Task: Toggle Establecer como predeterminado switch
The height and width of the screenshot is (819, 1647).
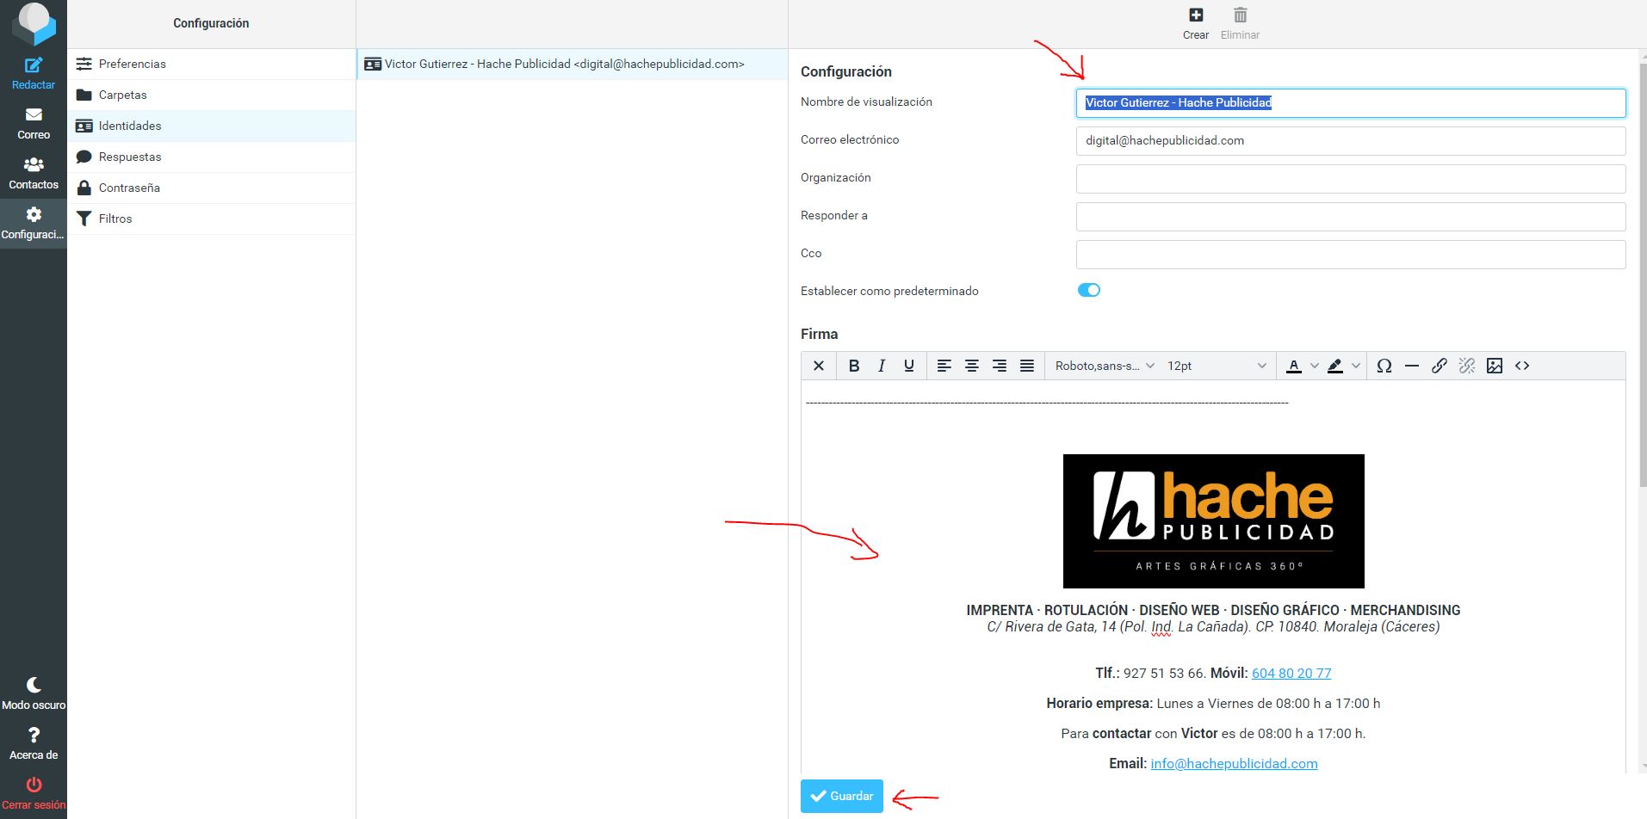Action: coord(1089,291)
